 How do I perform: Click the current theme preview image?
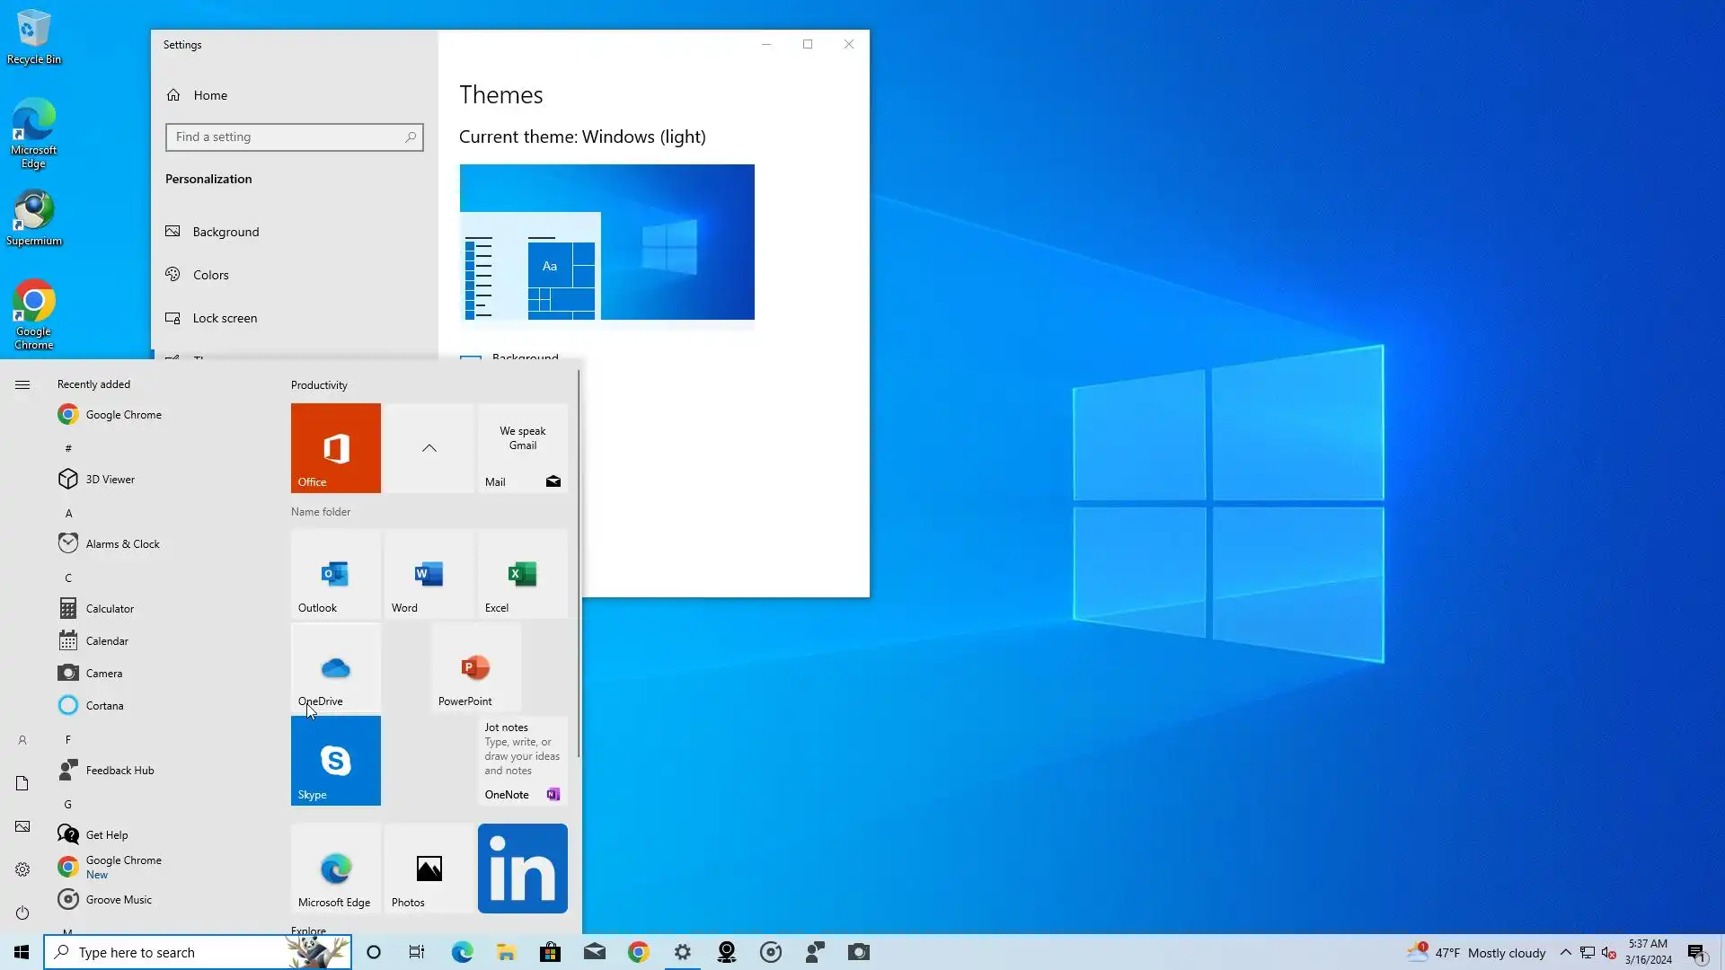[x=606, y=242]
